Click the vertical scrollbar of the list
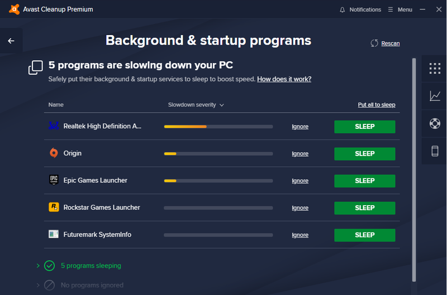The width and height of the screenshot is (447, 295). (414, 167)
